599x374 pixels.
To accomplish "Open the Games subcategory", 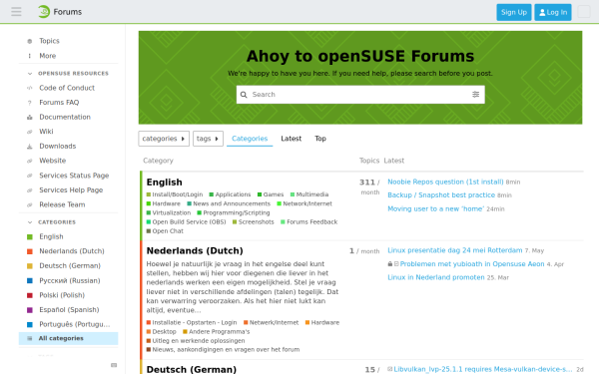I will point(271,194).
